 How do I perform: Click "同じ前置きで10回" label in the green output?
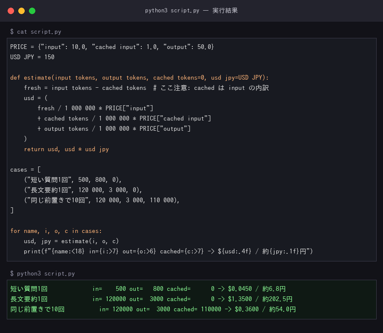[x=37, y=310]
